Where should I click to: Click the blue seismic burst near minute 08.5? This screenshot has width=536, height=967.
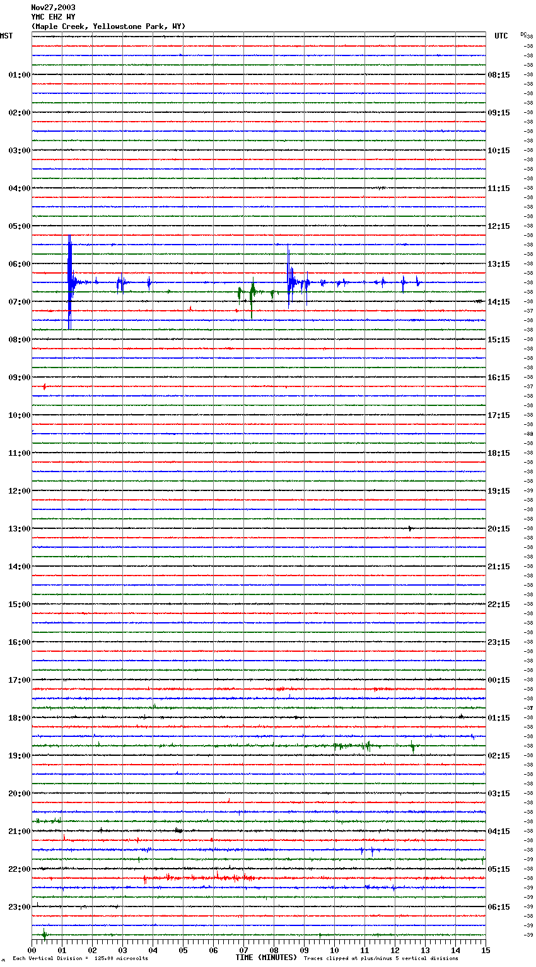point(290,277)
